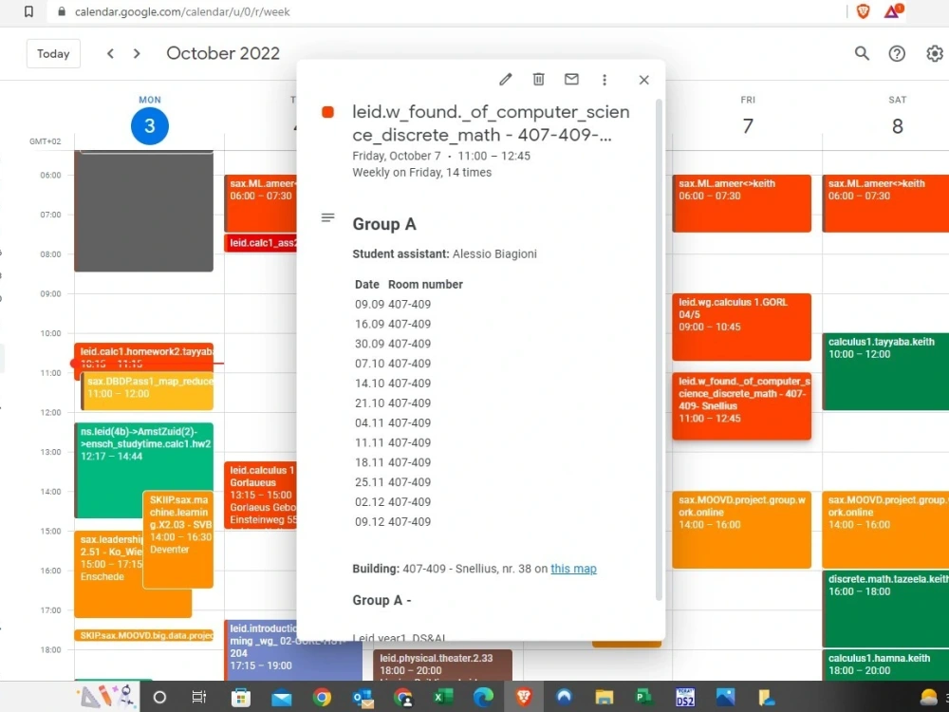The image size is (949, 712).
Task: Select Monday 3 day header
Action: (150, 126)
